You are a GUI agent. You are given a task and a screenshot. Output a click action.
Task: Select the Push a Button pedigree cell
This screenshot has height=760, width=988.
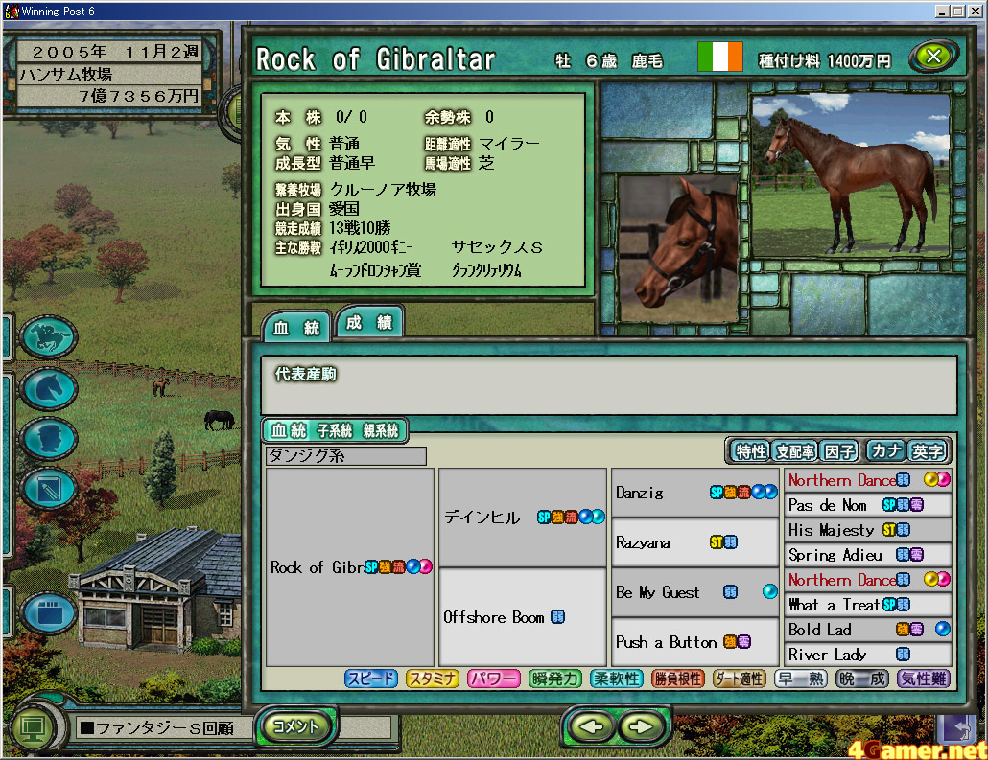[695, 641]
